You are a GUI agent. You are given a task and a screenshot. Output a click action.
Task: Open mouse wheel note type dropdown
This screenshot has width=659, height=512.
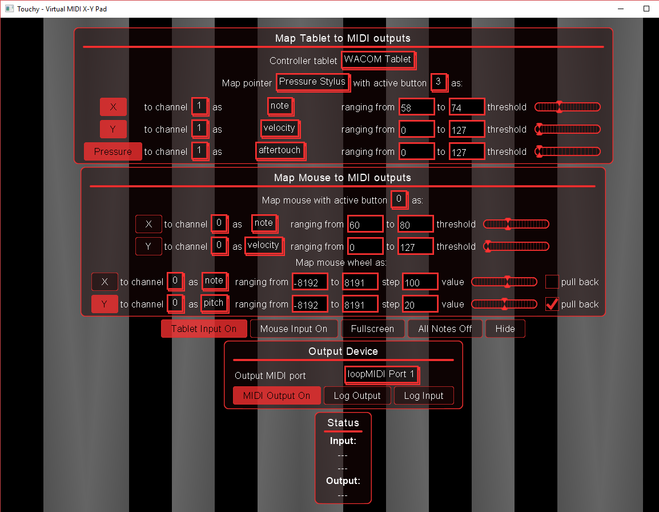pos(214,282)
